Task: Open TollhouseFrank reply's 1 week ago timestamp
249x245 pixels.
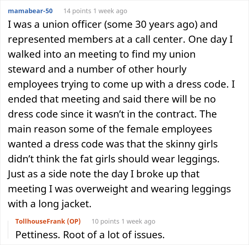Action: pos(138,221)
